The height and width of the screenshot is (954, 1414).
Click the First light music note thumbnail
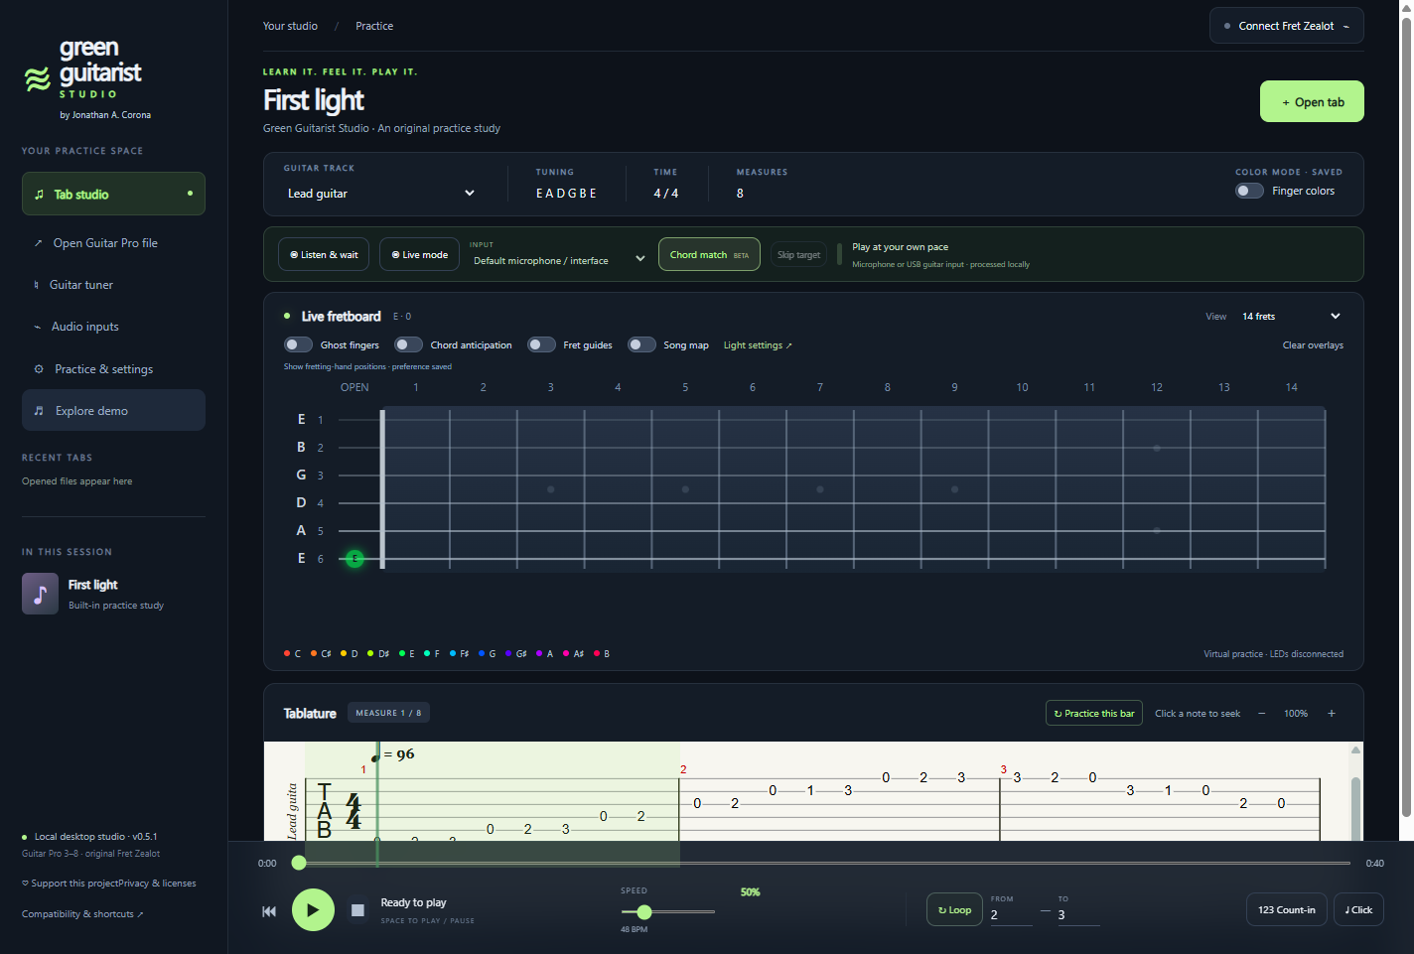pos(40,594)
